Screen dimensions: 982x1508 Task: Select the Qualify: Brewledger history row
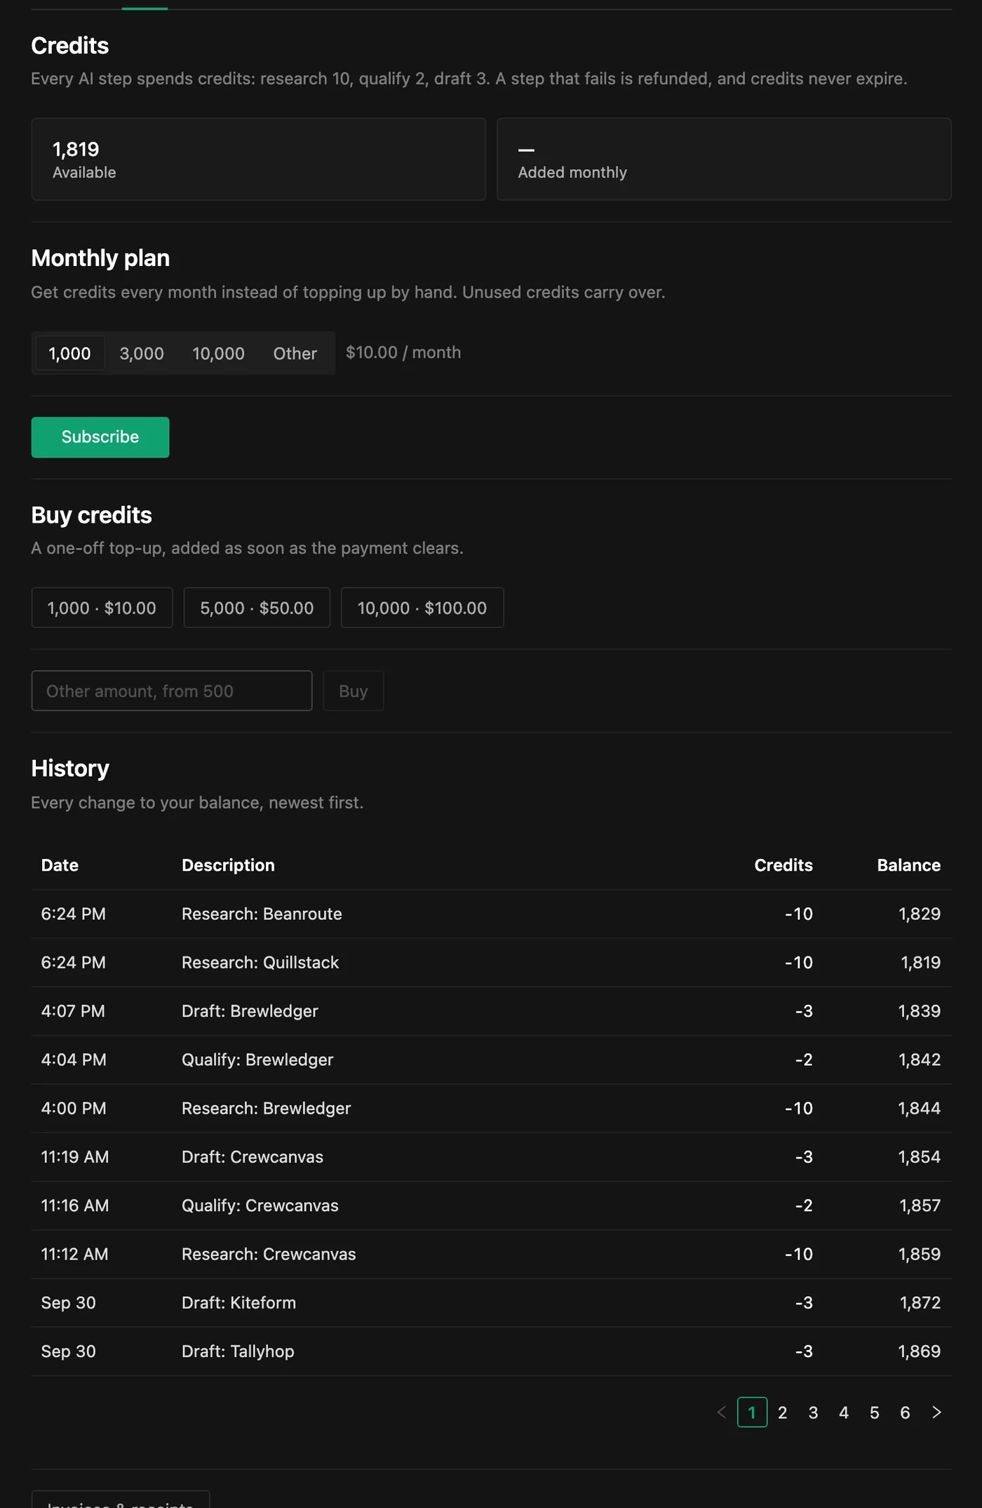(x=491, y=1060)
